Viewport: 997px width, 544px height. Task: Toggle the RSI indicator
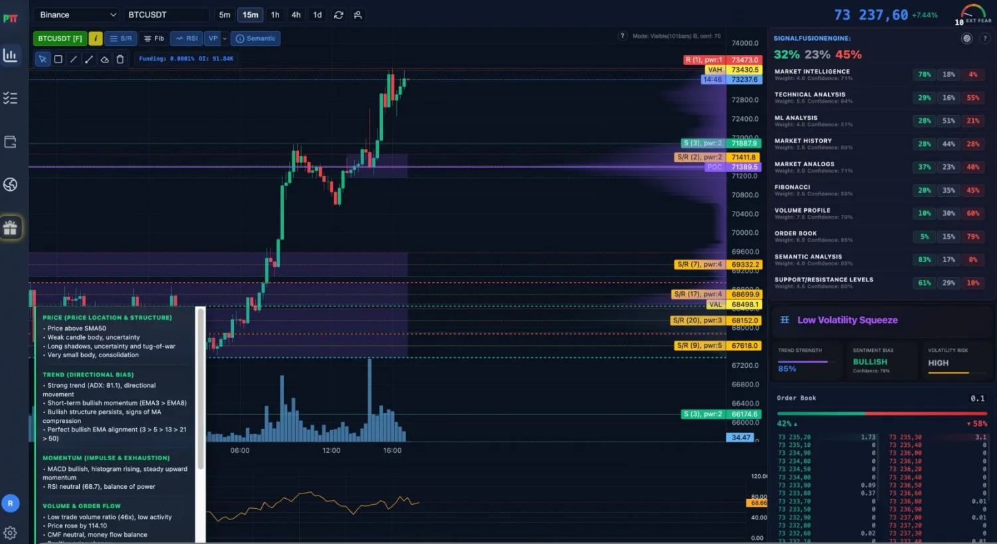187,39
